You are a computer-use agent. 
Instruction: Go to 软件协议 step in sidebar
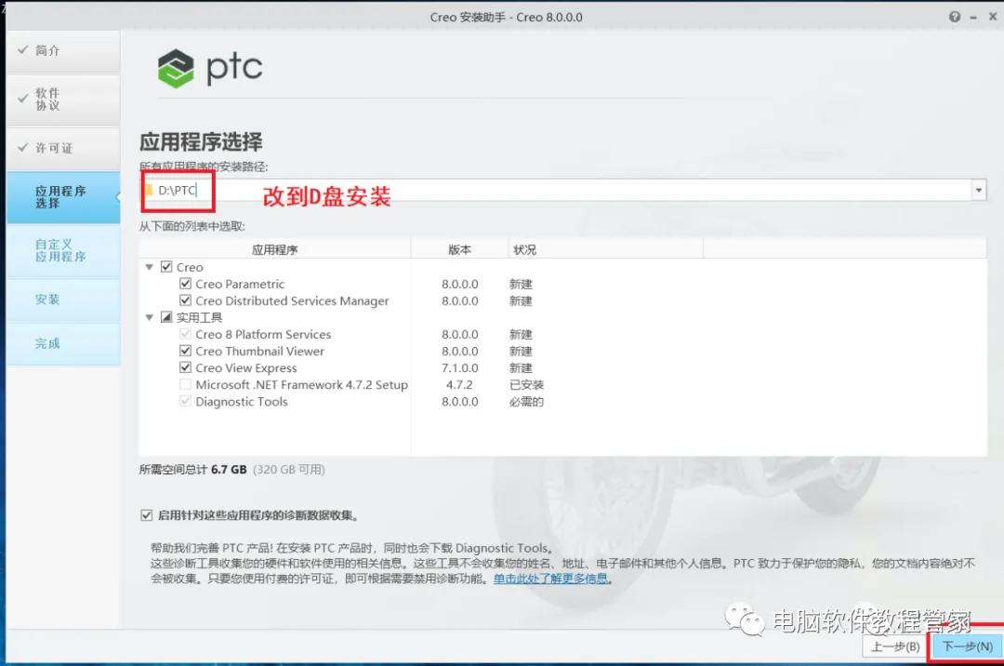click(x=63, y=100)
